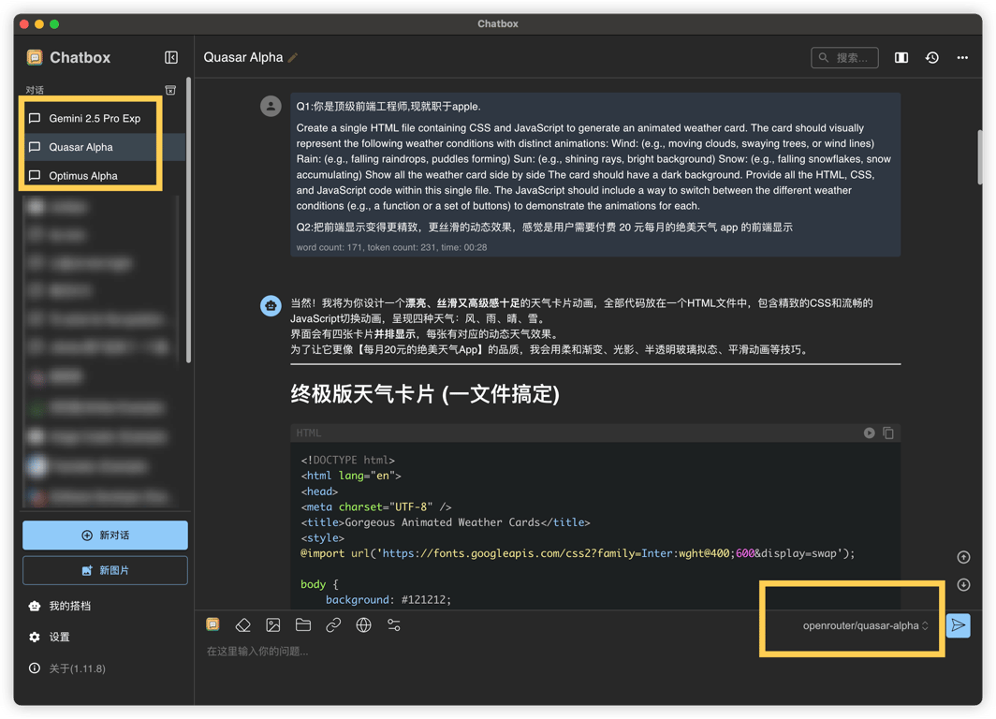Screen dimensions: 996x719
Task: Open the more options ellipsis menu
Action: [x=962, y=57]
